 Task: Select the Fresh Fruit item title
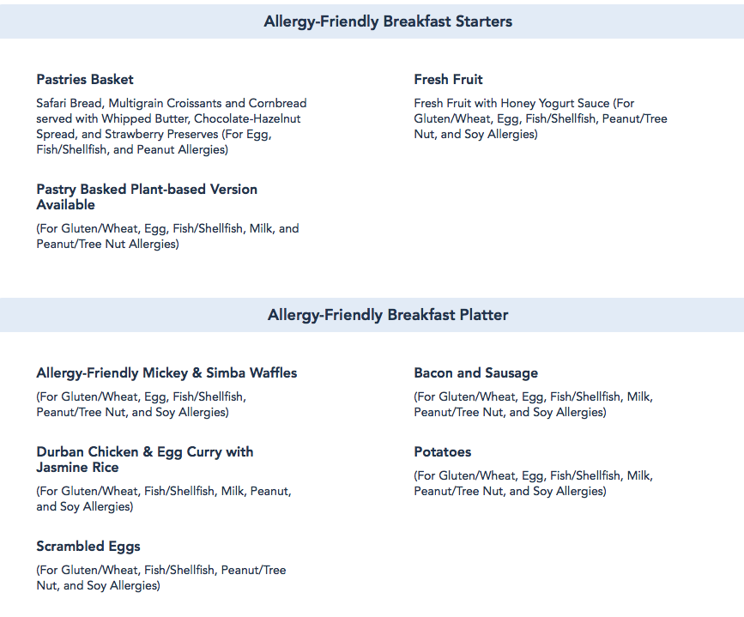(448, 80)
